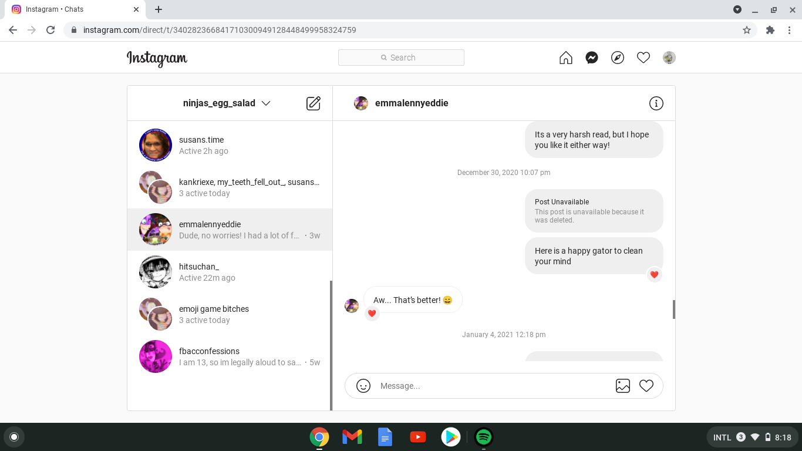Open Spotify from the shelf
Viewport: 802px width, 451px height.
[484, 437]
